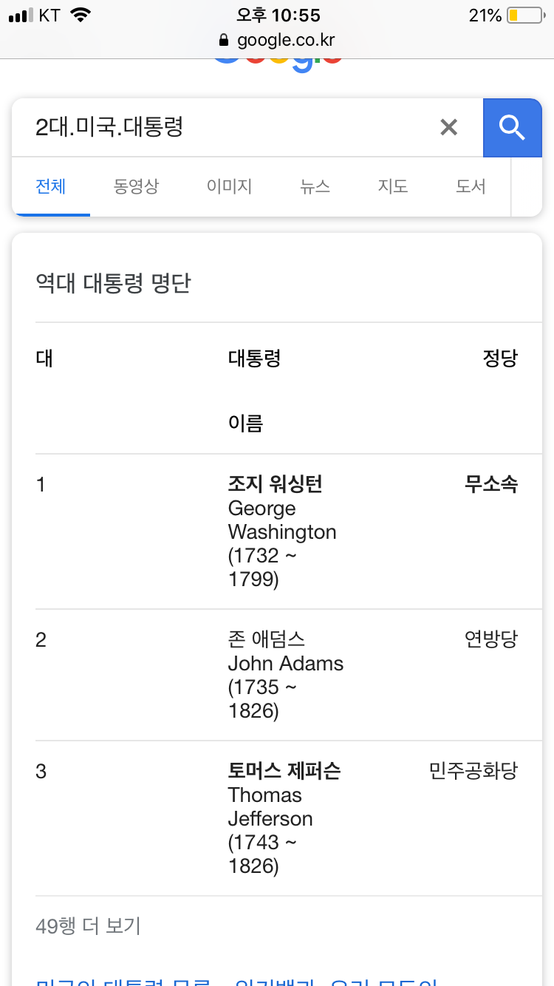Tap the search field containing 2대.미국.대통령
This screenshot has width=554, height=986.
coord(222,128)
